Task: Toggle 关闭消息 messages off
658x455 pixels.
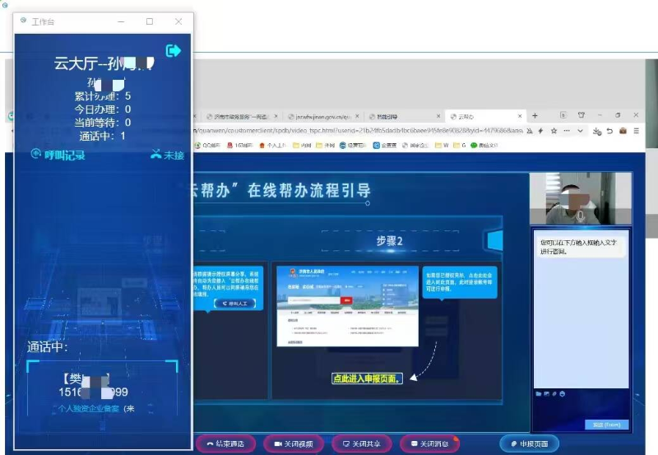Action: tap(429, 443)
